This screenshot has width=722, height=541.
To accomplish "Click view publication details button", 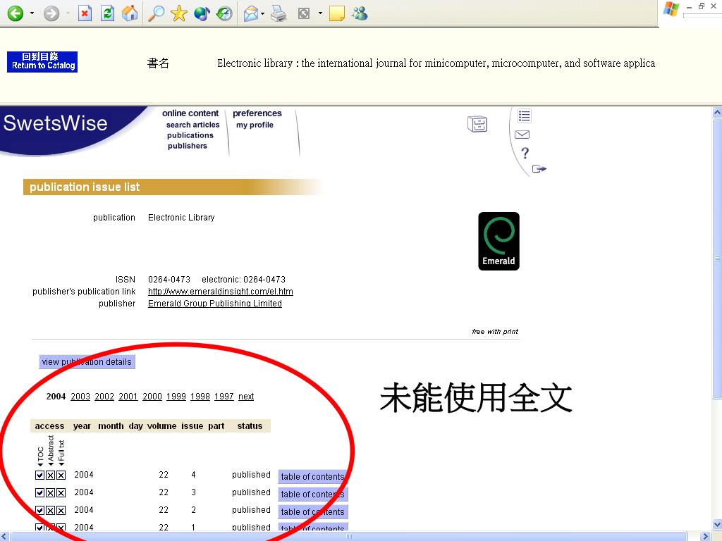I will (x=87, y=361).
